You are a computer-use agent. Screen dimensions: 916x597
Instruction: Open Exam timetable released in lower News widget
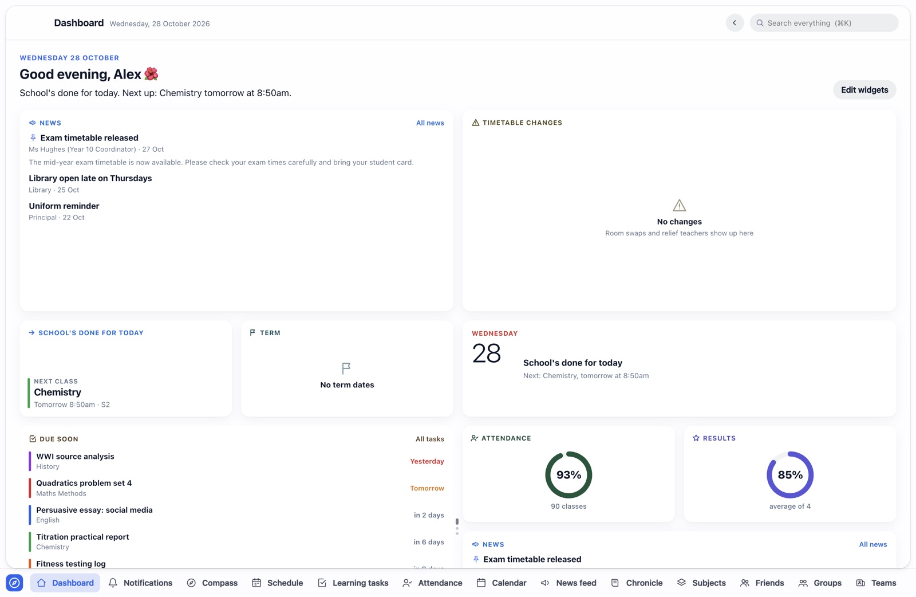532,559
